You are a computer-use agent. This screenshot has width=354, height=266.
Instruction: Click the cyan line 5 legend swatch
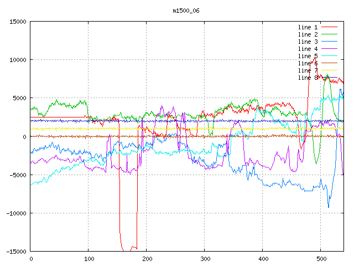(x=329, y=56)
